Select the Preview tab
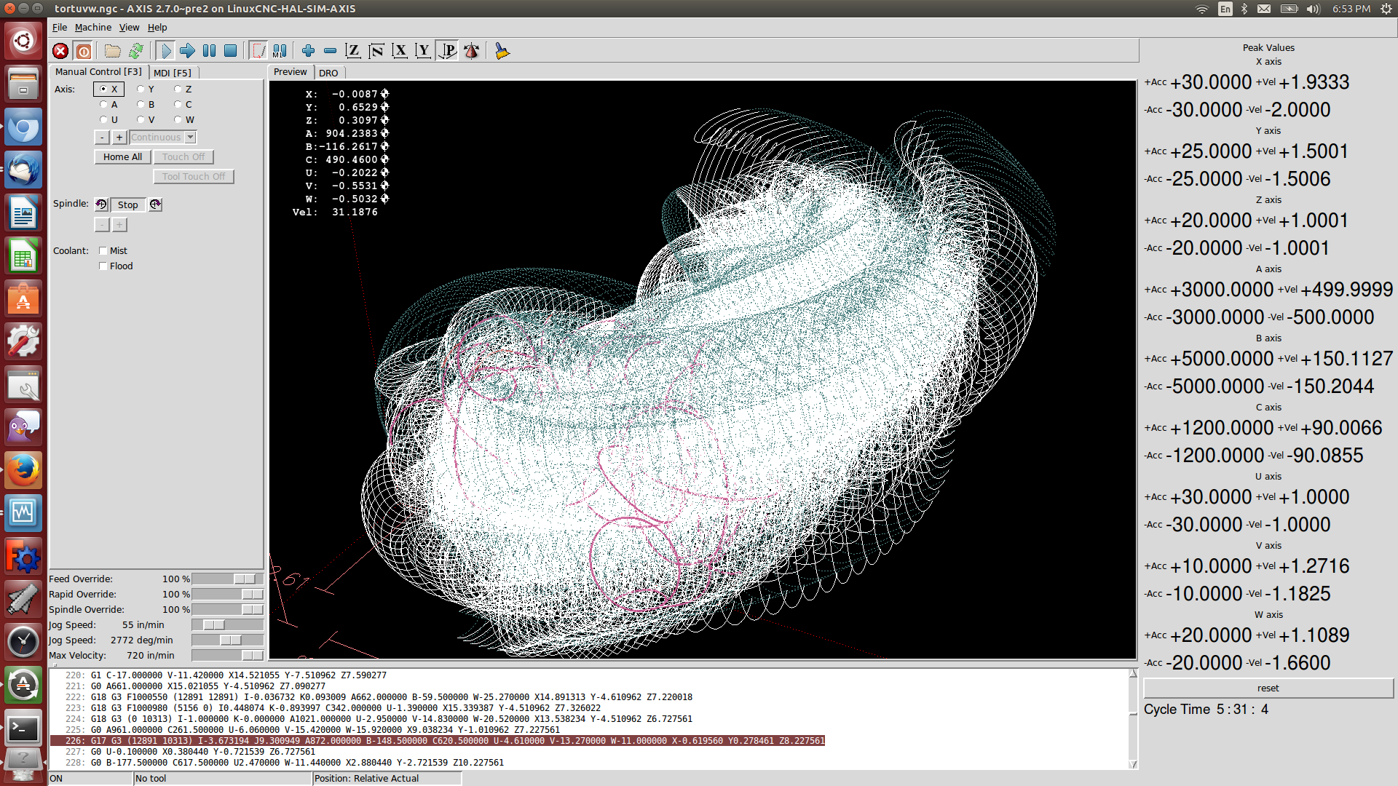The height and width of the screenshot is (786, 1398). click(291, 72)
